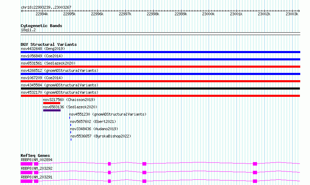
Task: Click nsv4266512 (gnomADStructuralVariants) label
Action: pos(60,70)
